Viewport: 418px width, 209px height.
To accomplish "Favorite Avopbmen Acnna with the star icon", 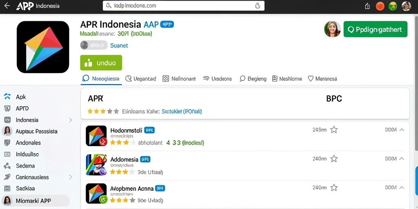I will point(334,188).
